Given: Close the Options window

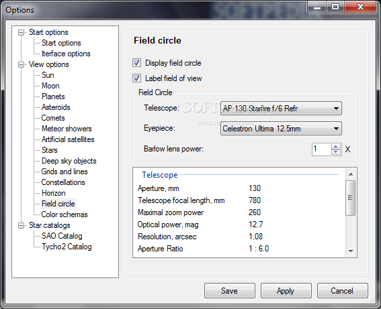Looking at the screenshot, I should 360,7.
